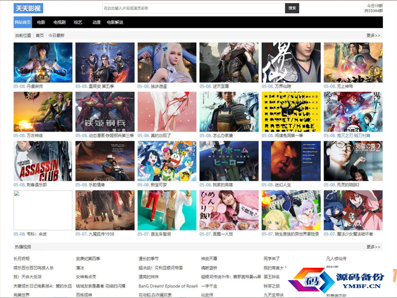This screenshot has width=397, height=298.
Task: Open BanG Dream! Episode of Roselia link
Action: (168, 286)
